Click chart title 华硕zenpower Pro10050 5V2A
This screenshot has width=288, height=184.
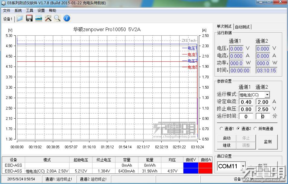(107, 29)
